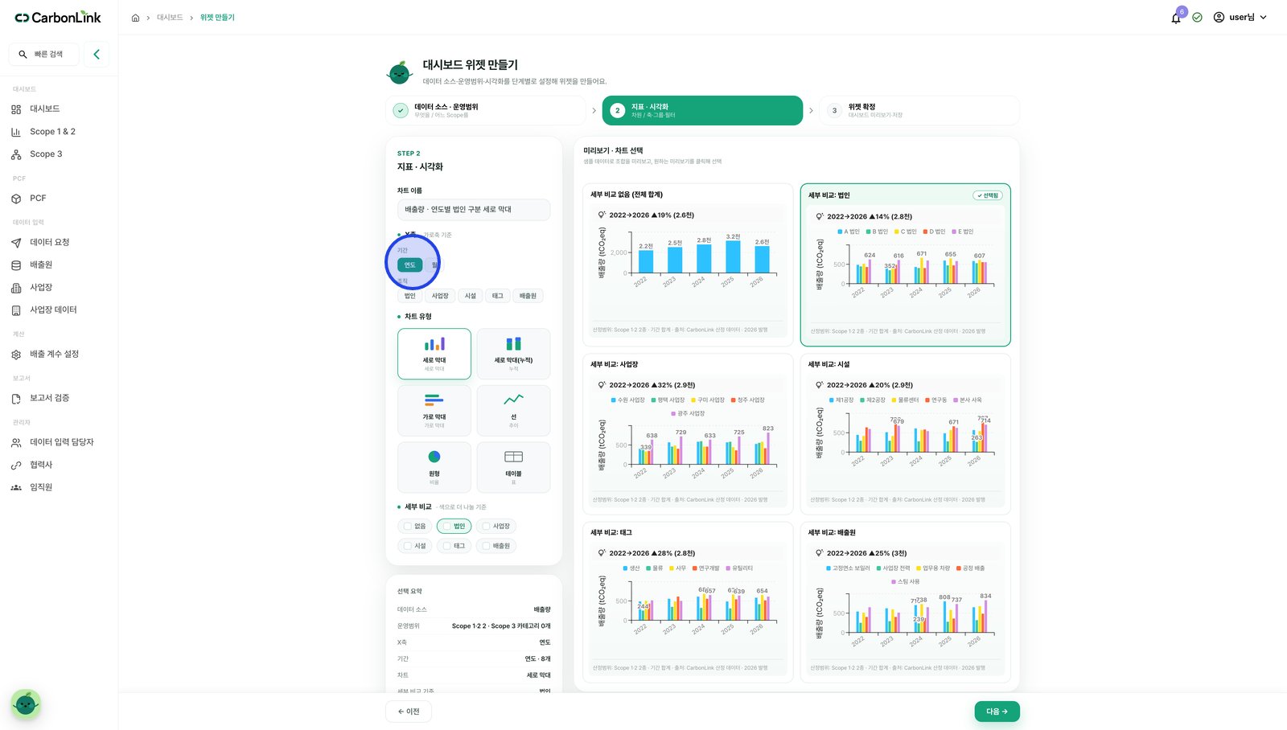Open the floating mascot chat icon
1287x730 pixels.
(26, 704)
